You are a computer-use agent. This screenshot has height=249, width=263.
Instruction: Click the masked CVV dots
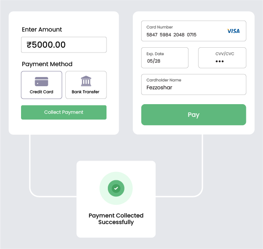[219, 61]
